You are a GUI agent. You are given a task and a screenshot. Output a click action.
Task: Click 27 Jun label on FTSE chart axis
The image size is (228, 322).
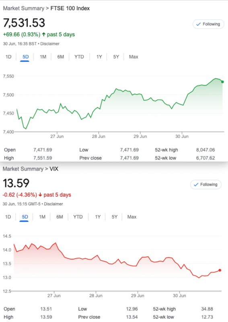coord(57,136)
